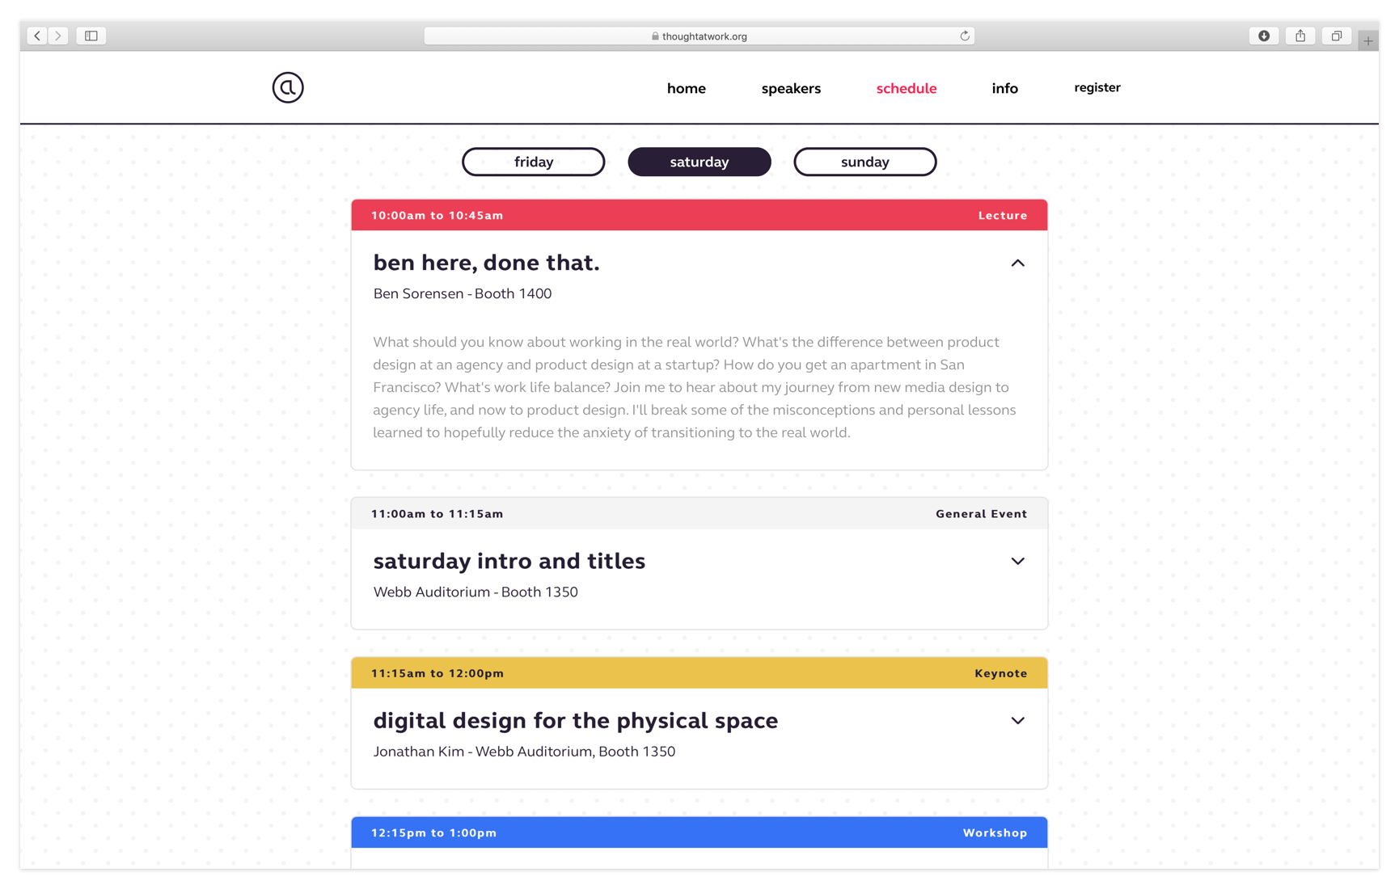The width and height of the screenshot is (1399, 889).
Task: Open the home nav link
Action: (x=687, y=88)
